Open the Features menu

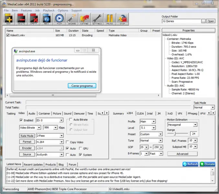click(27, 10)
